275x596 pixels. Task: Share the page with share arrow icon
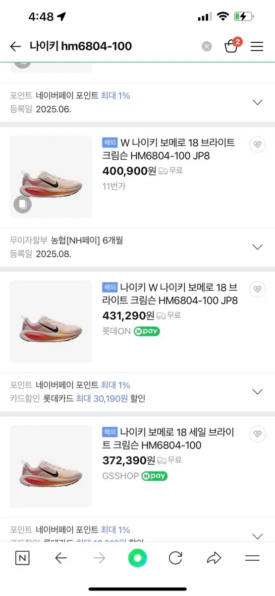214,558
